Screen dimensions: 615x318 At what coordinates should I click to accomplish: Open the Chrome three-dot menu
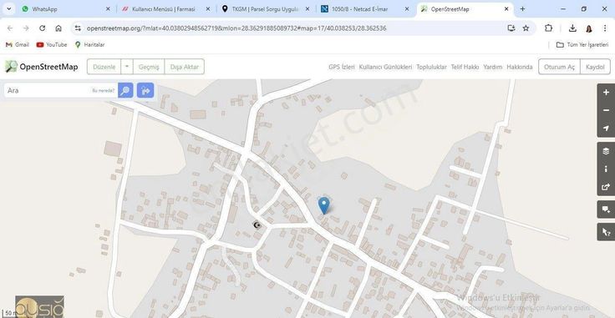pos(605,28)
